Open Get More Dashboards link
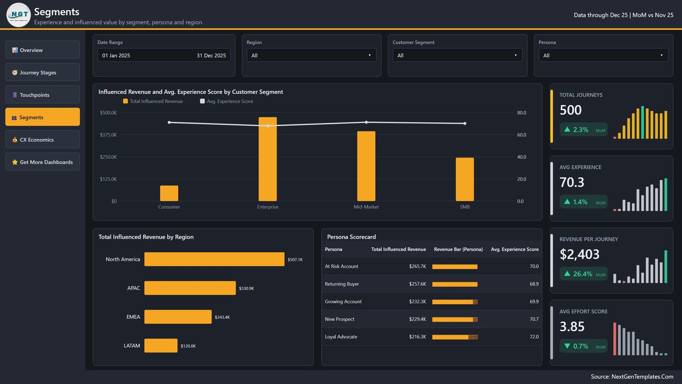This screenshot has height=384, width=682. 43,162
